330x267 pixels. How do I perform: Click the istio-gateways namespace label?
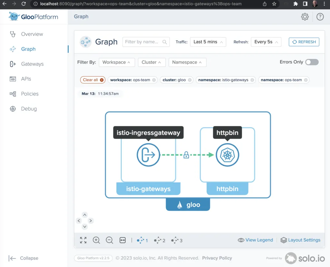(148, 189)
